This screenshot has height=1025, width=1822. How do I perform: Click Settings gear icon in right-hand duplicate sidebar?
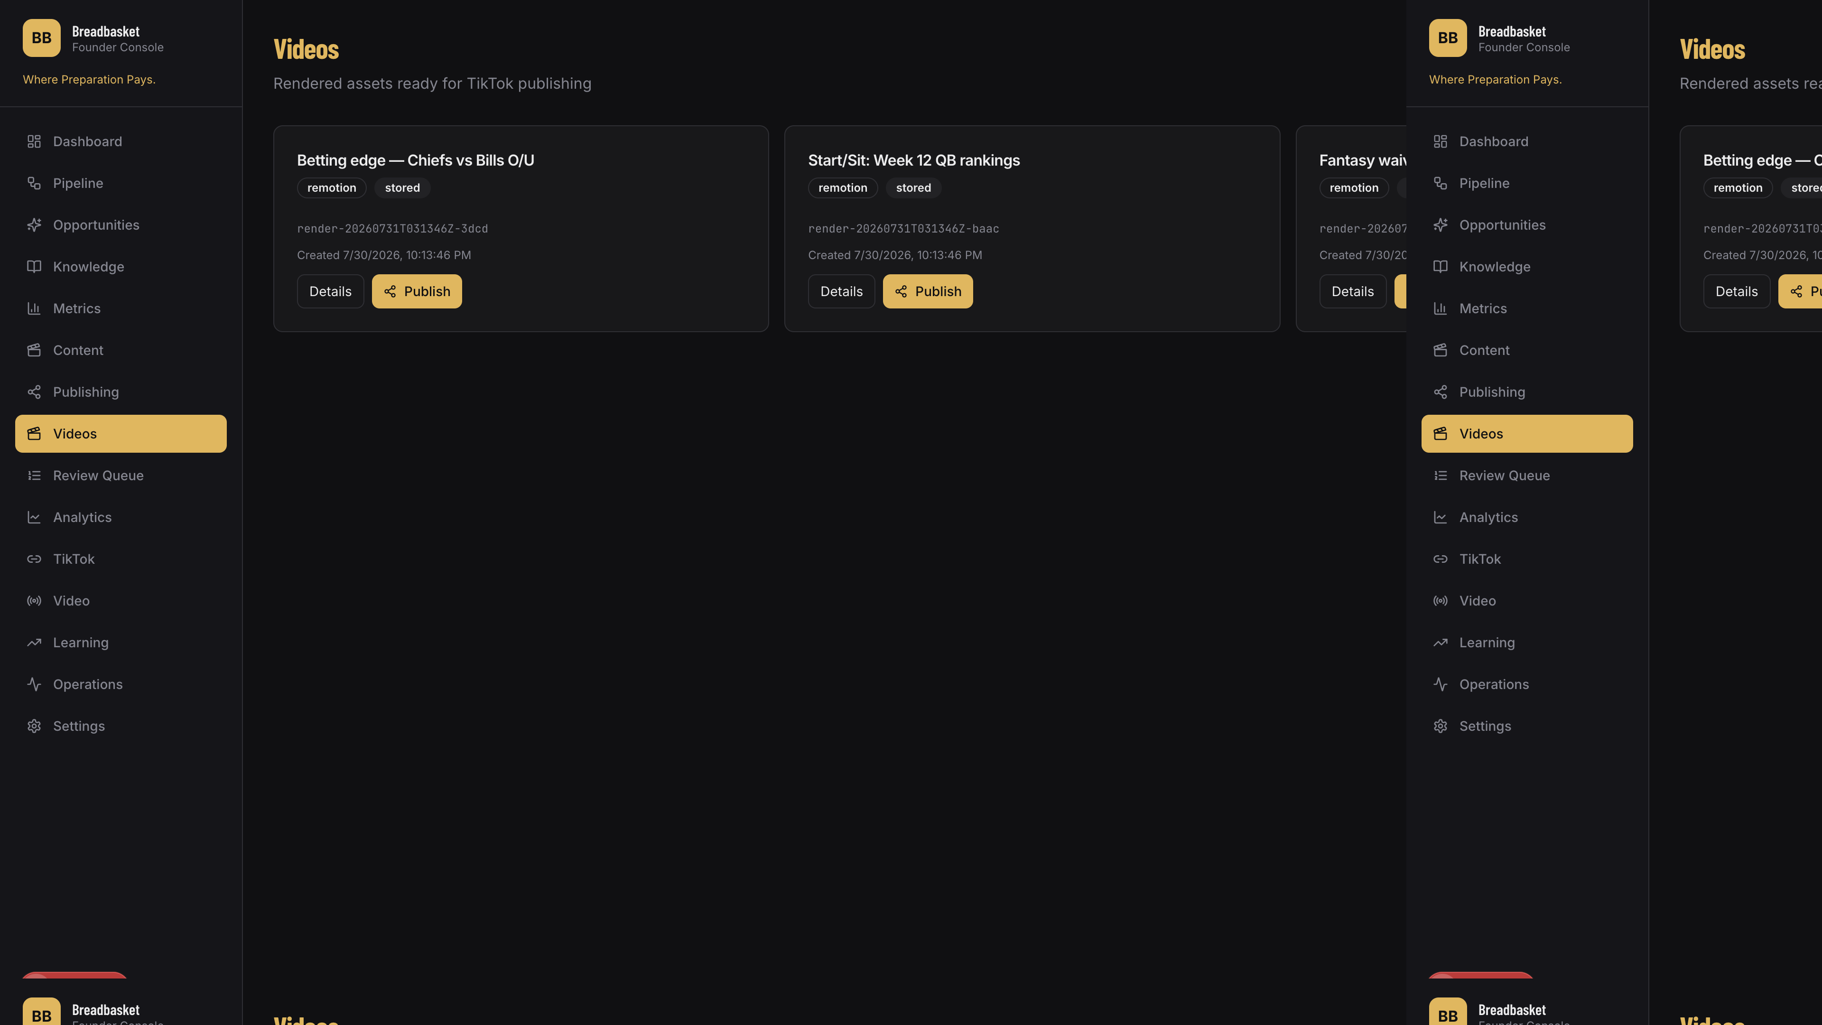coord(1440,726)
